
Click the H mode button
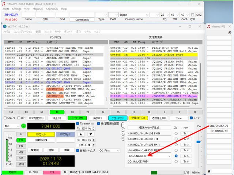(x=21, y=134)
